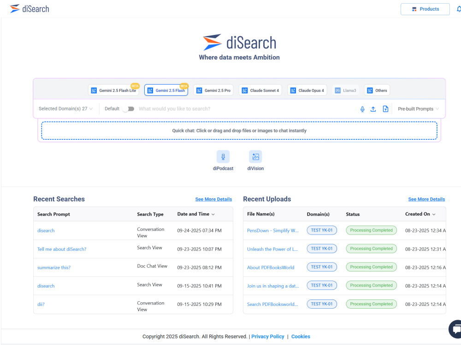Open the 'summarize this?' search
This screenshot has height=345, width=461.
pos(54,268)
